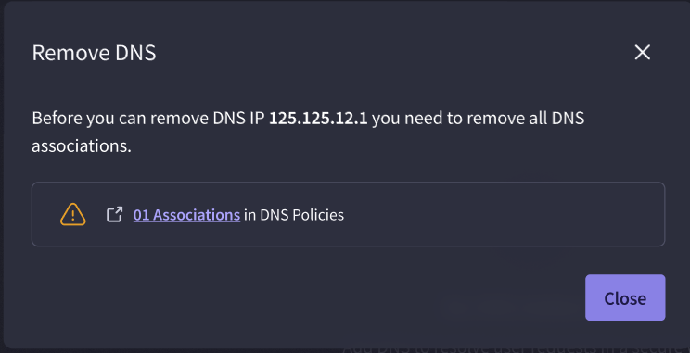
Task: Click the exclamation alert icon in the box
Action: (x=73, y=215)
